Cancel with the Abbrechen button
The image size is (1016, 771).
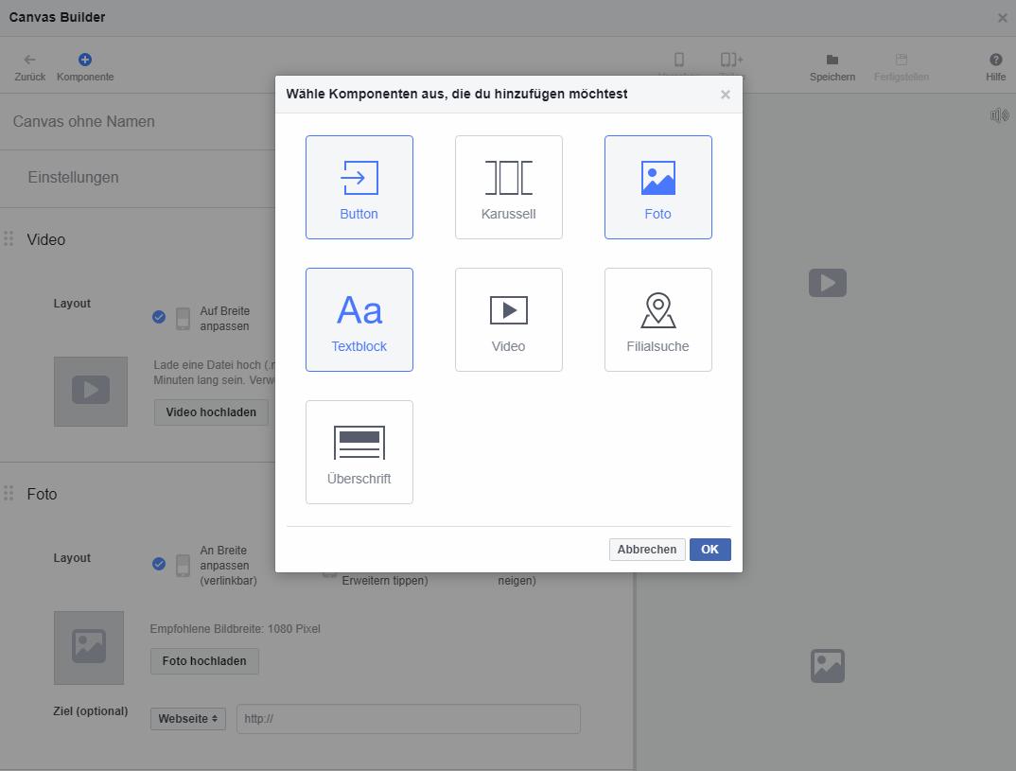point(647,550)
